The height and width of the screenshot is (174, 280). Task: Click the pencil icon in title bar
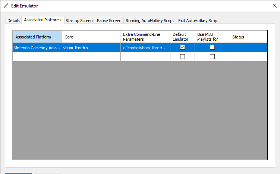click(6, 6)
